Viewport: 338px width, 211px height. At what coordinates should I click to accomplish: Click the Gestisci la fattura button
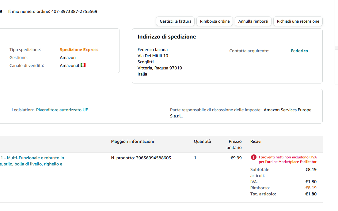[x=176, y=21]
